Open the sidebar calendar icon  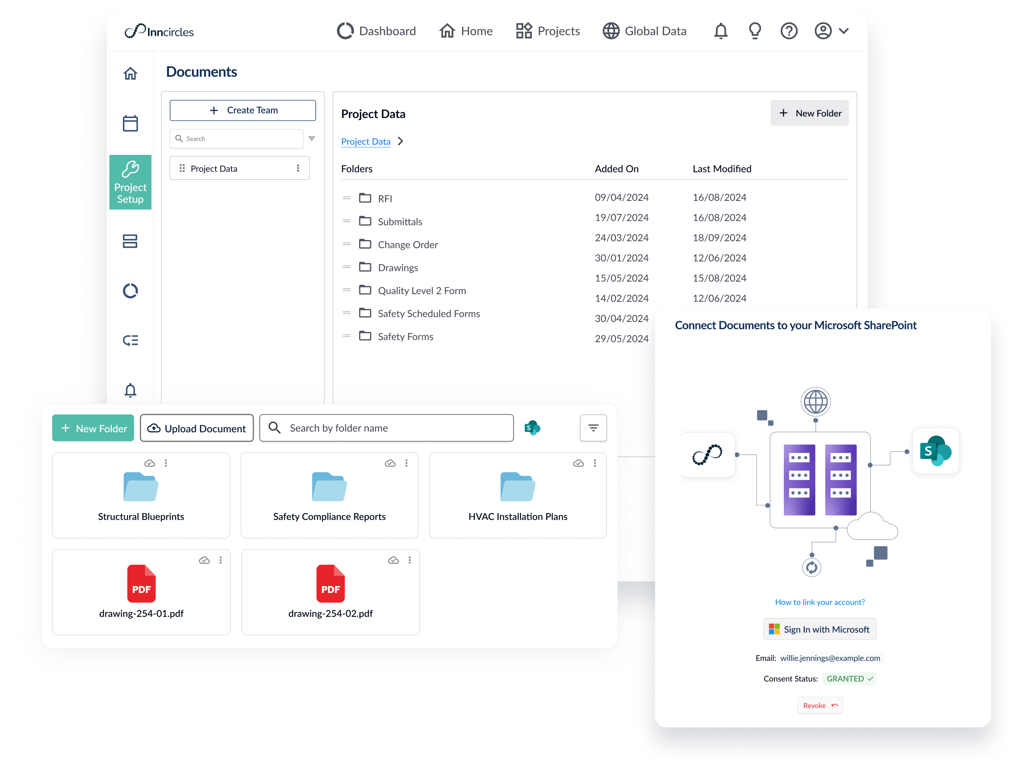130,123
